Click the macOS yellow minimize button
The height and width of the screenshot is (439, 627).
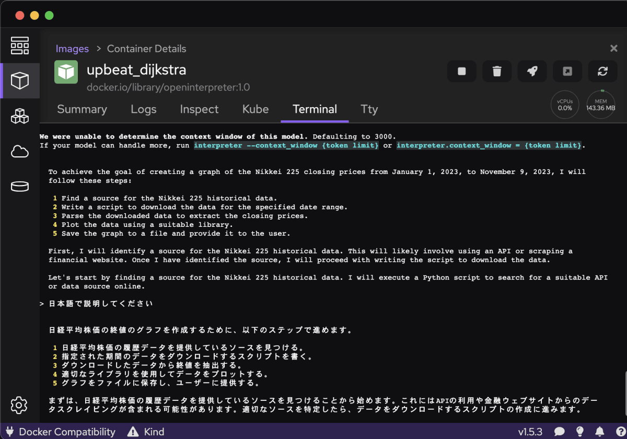coord(34,15)
